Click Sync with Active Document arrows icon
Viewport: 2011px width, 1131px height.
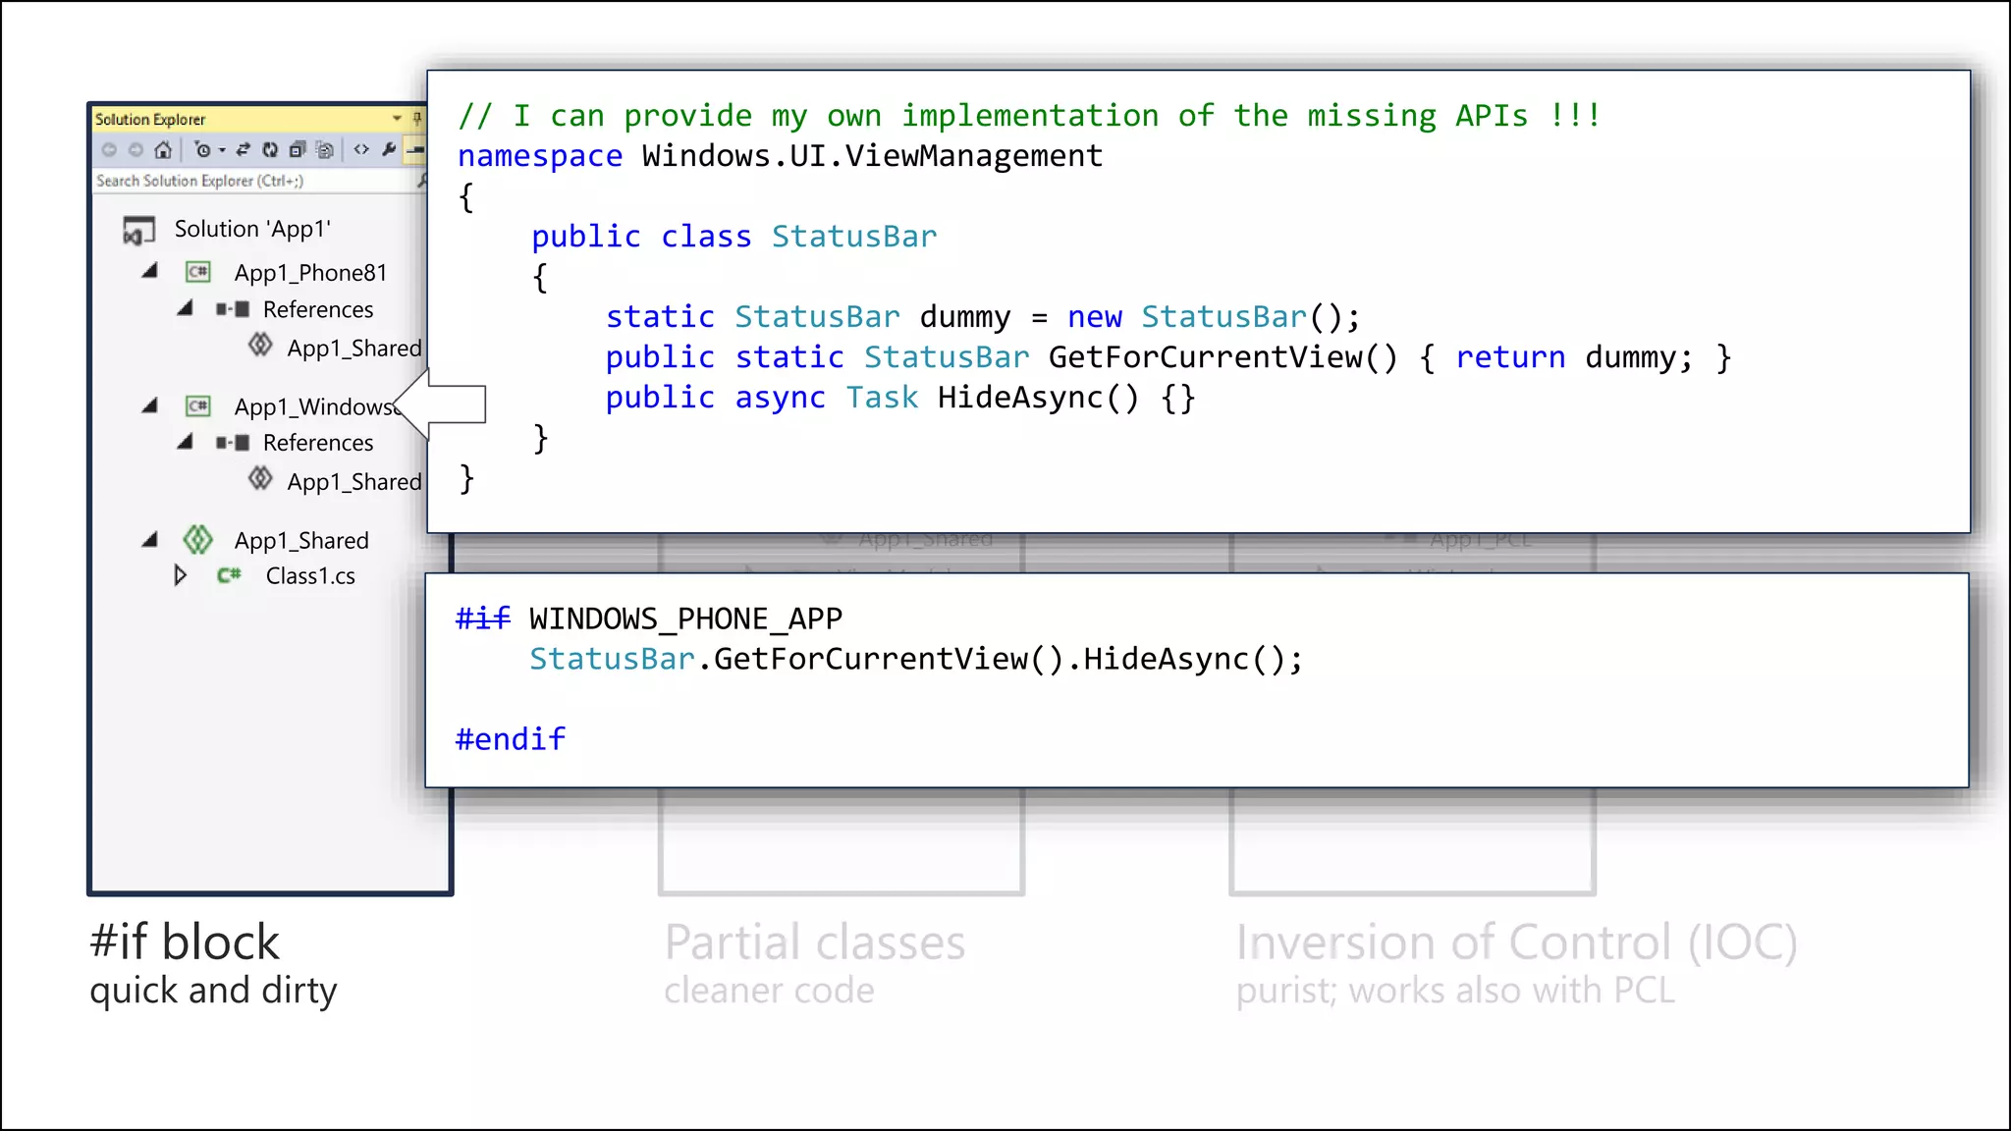244,149
